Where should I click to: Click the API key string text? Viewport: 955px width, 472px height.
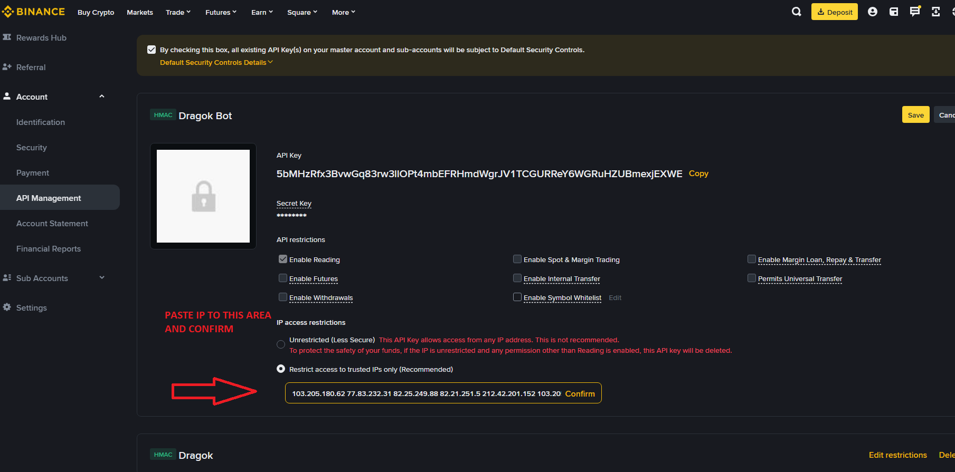pyautogui.click(x=479, y=174)
